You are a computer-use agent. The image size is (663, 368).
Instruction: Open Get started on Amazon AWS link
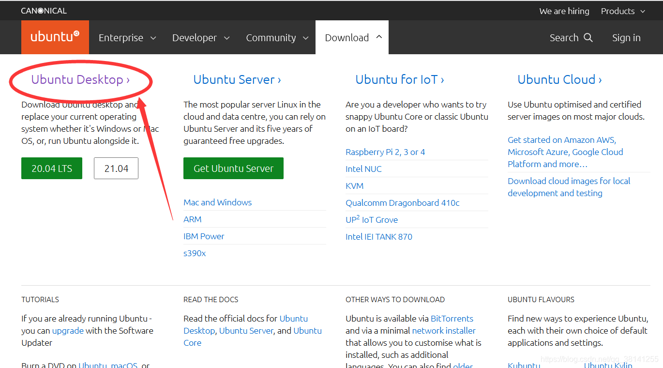pyautogui.click(x=565, y=152)
